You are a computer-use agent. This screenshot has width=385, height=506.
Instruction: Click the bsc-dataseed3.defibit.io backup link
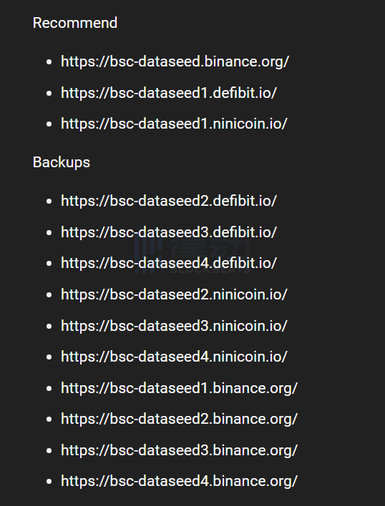coord(169,232)
